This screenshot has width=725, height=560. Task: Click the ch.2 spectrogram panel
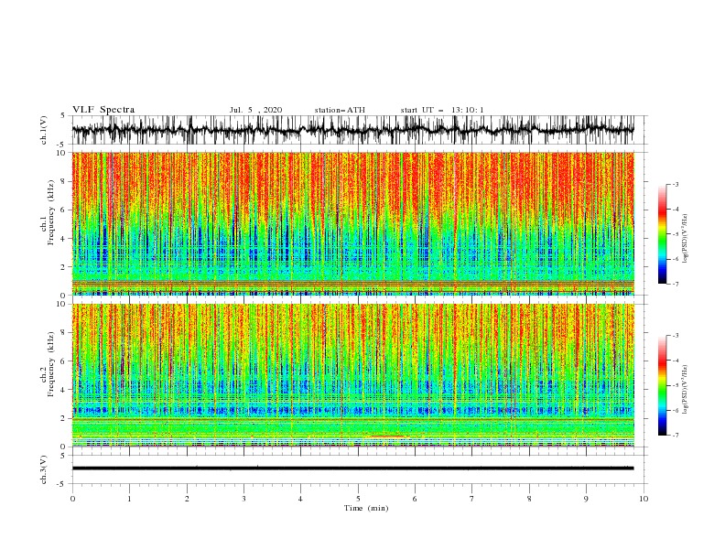point(353,375)
